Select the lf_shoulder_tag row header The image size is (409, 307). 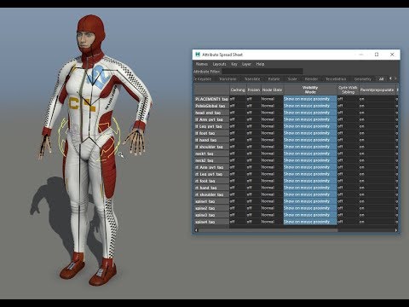click(x=211, y=147)
